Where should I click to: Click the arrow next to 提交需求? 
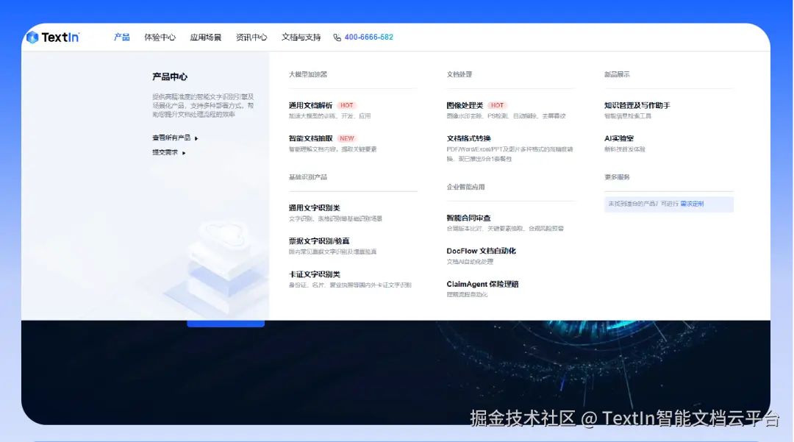point(184,153)
